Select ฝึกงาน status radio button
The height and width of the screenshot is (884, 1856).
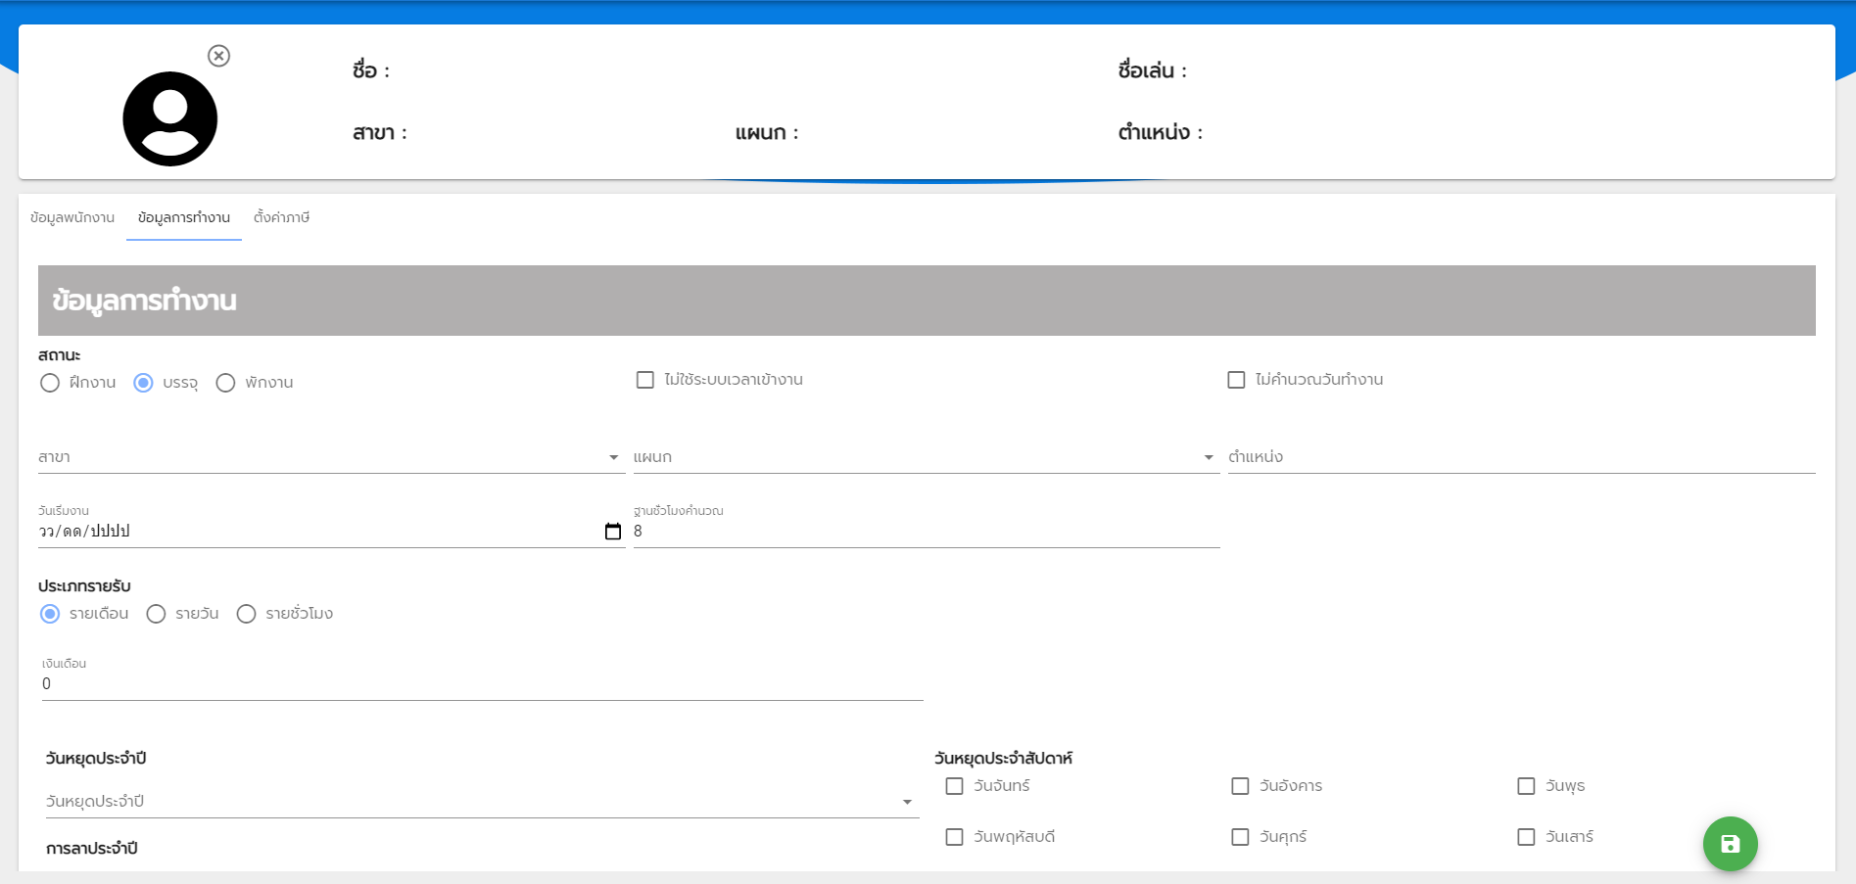pyautogui.click(x=50, y=383)
